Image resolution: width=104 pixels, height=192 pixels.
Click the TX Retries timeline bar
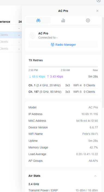coord(63,67)
